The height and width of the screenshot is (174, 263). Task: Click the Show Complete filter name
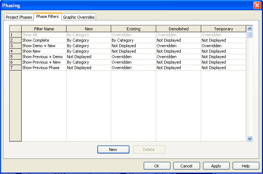44,40
